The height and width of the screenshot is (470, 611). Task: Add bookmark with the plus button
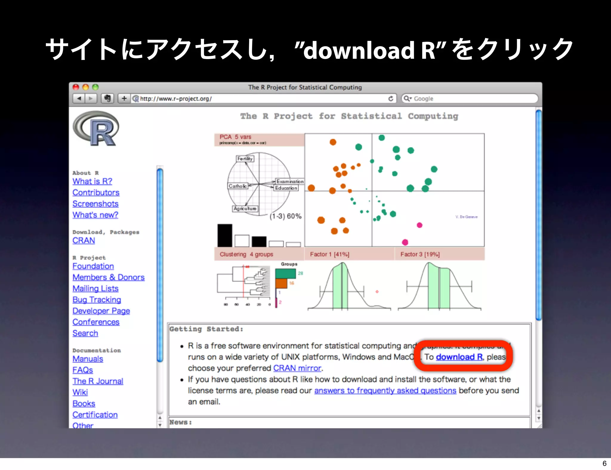tap(124, 98)
